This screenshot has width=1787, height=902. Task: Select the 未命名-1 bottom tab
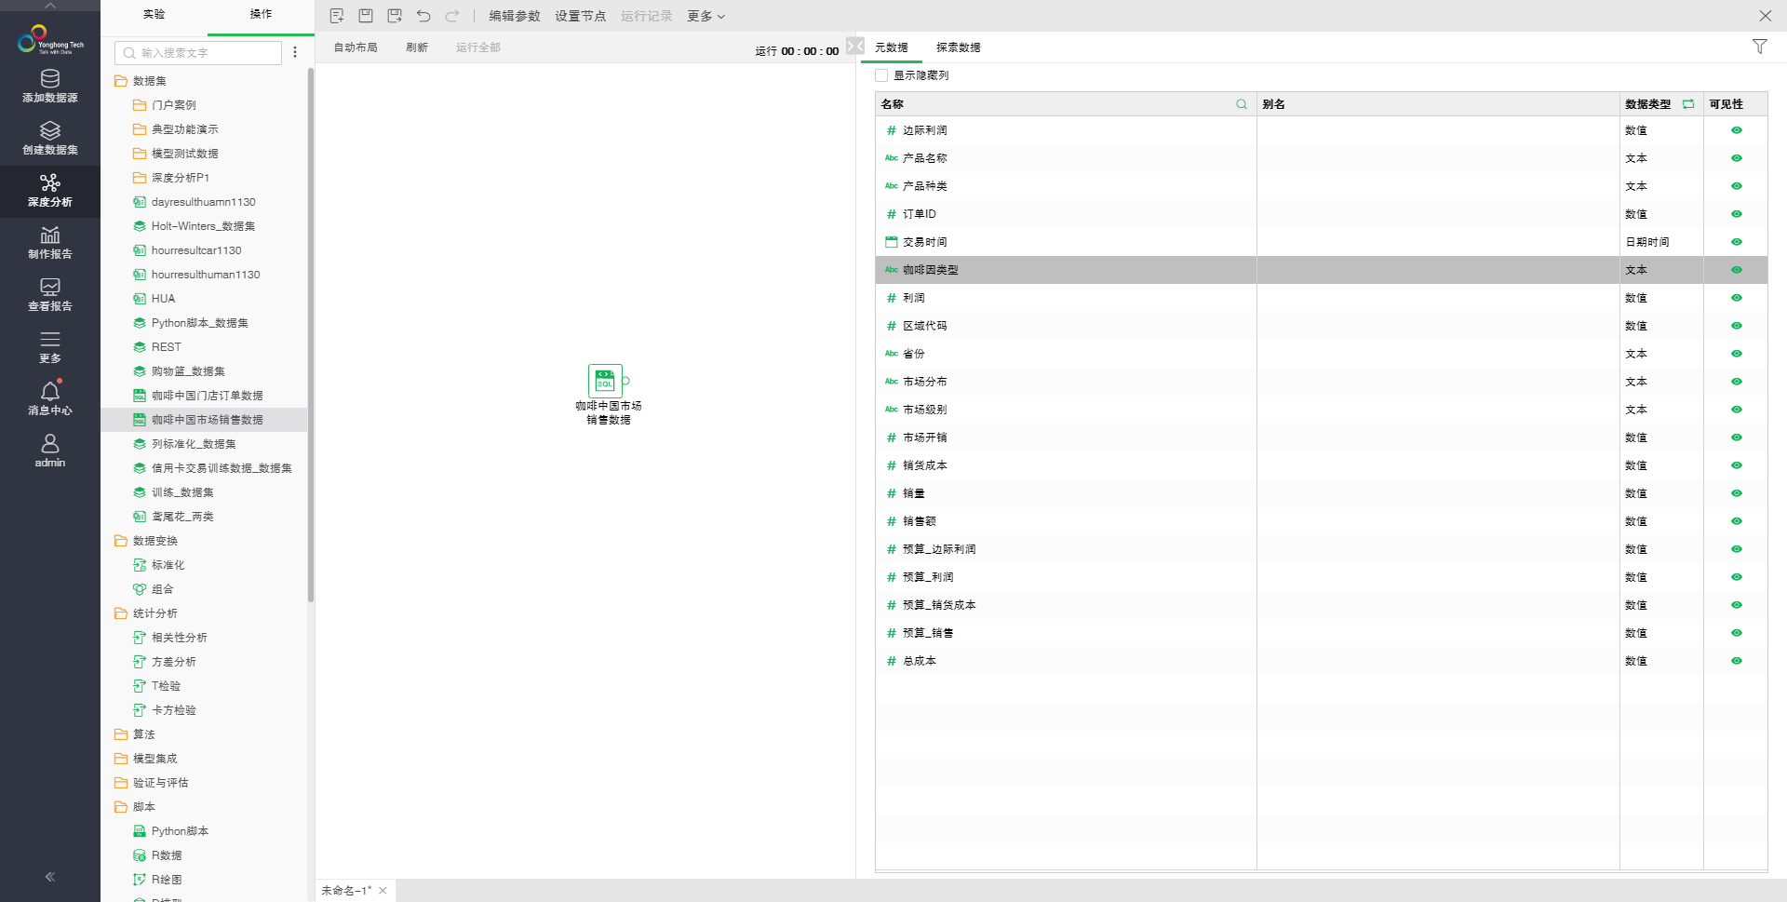point(345,891)
